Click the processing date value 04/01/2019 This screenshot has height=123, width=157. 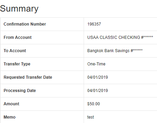tap(98, 91)
